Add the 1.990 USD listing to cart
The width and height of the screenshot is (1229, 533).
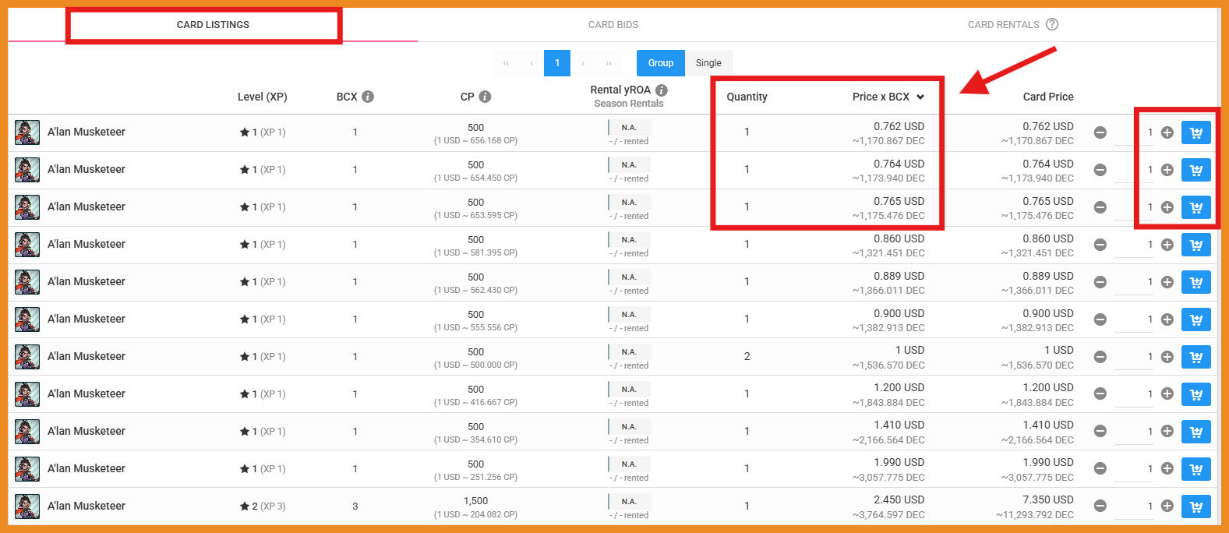pyautogui.click(x=1195, y=469)
